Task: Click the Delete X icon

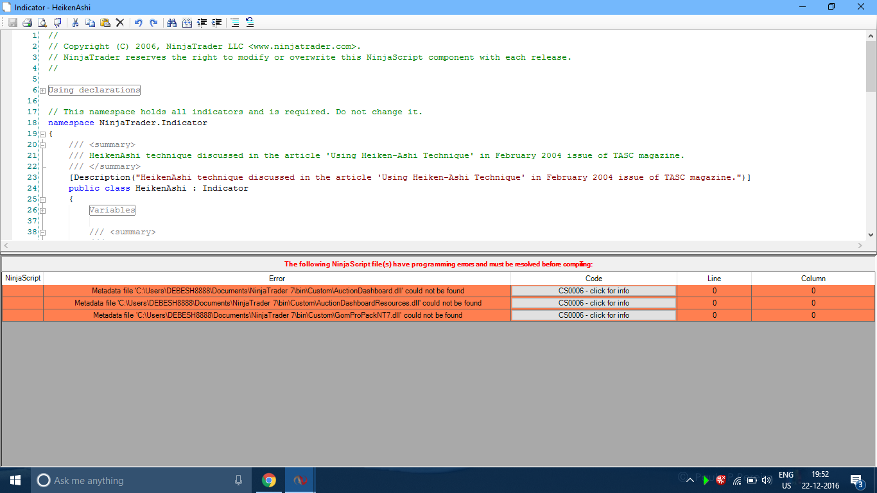Action: pos(119,22)
